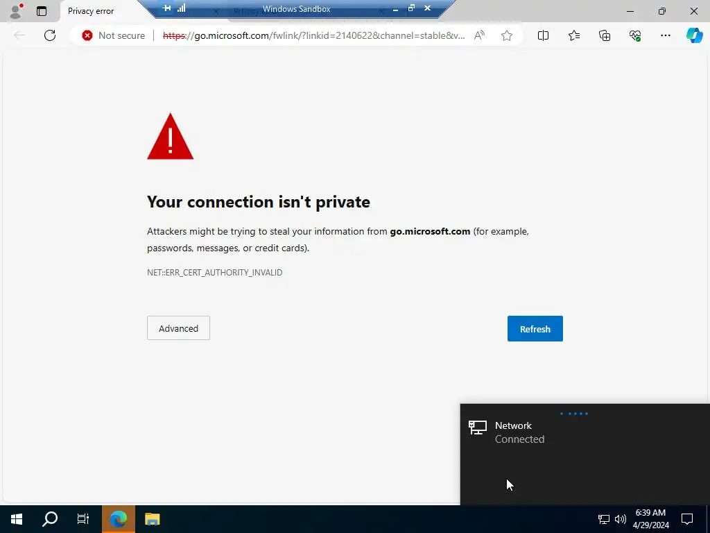Click the pin icon in Sandbox bar
This screenshot has height=533, width=710.
(166, 8)
